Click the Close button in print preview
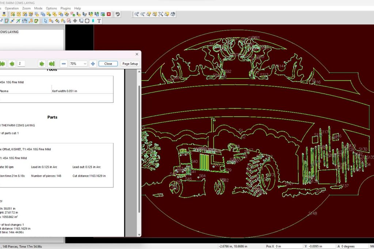This screenshot has width=374, height=249. coord(108,63)
